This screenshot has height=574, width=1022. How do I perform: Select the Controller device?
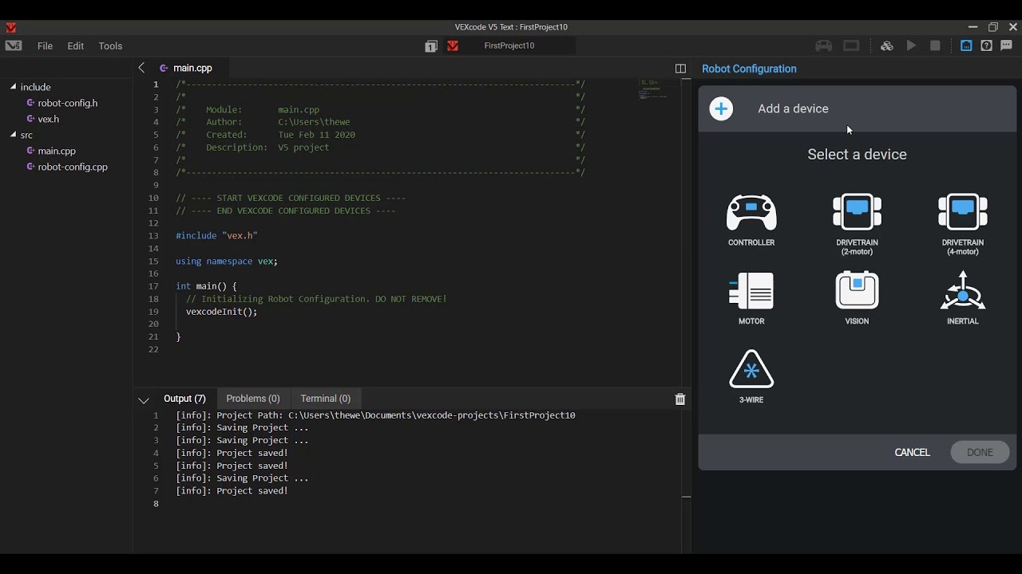751,219
